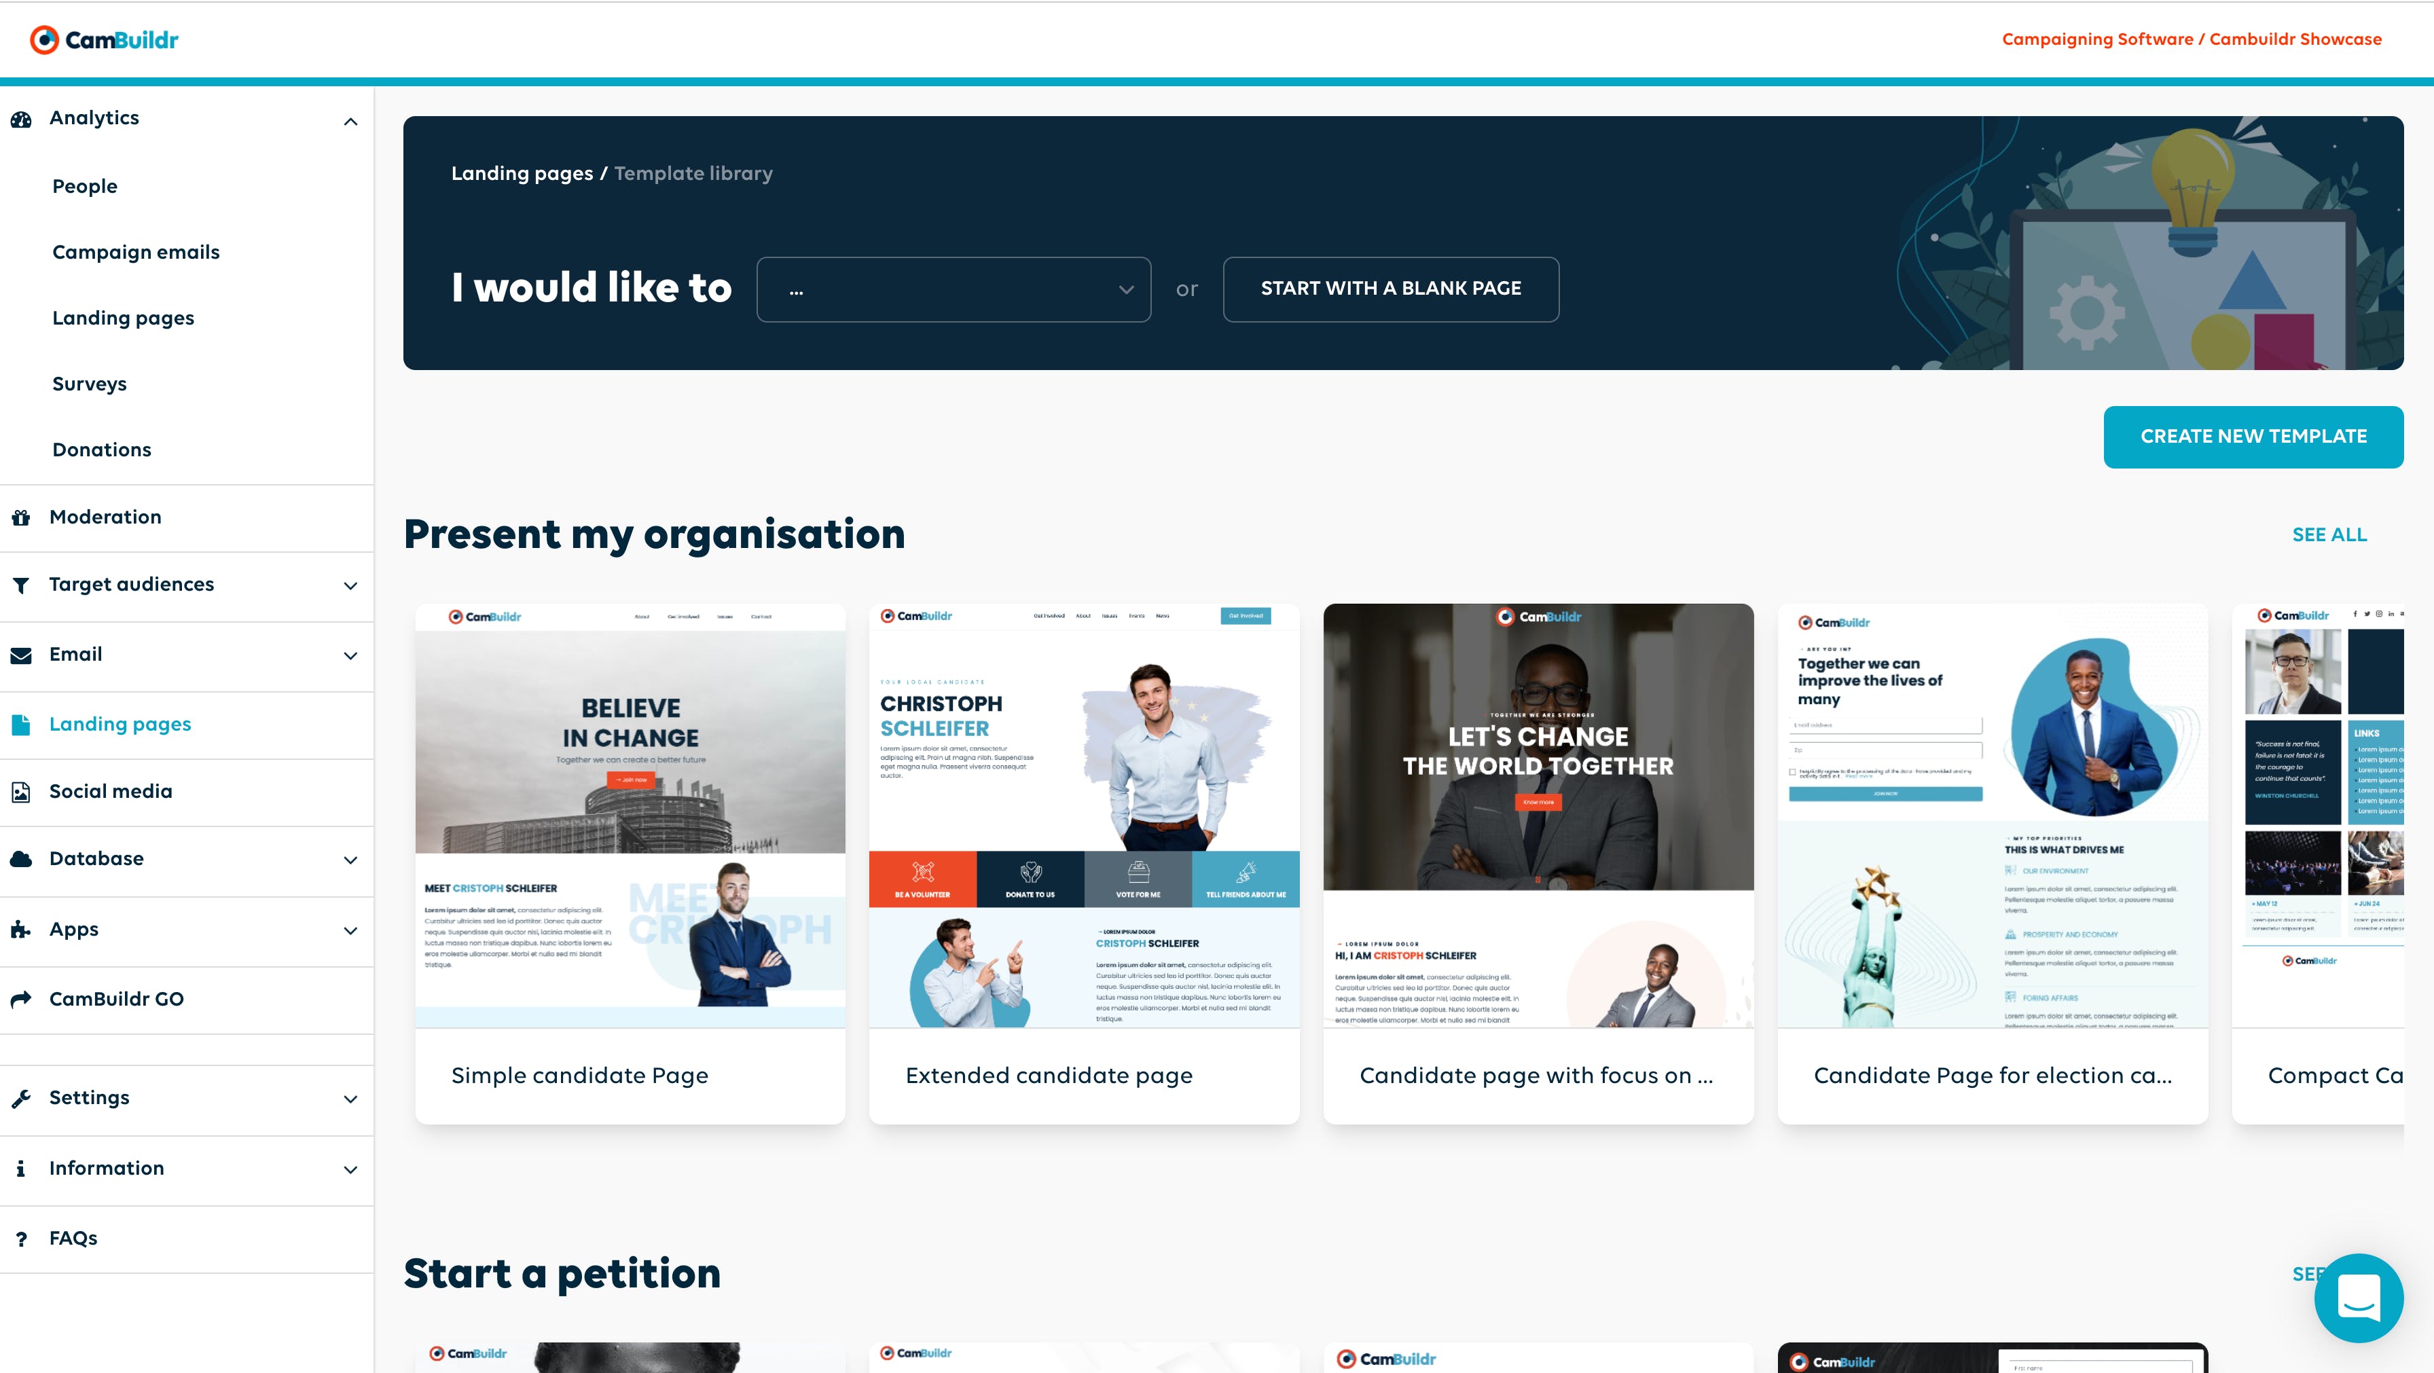The image size is (2434, 1373).
Task: Click 'Candidate Page for election ca...' title
Action: (x=1993, y=1076)
